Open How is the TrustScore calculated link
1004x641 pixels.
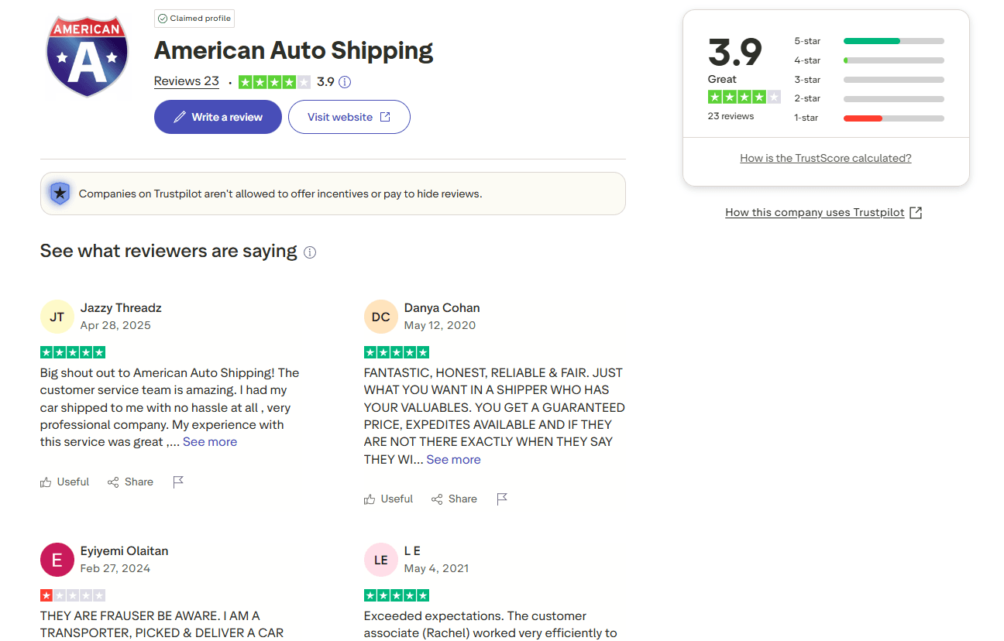pos(826,158)
